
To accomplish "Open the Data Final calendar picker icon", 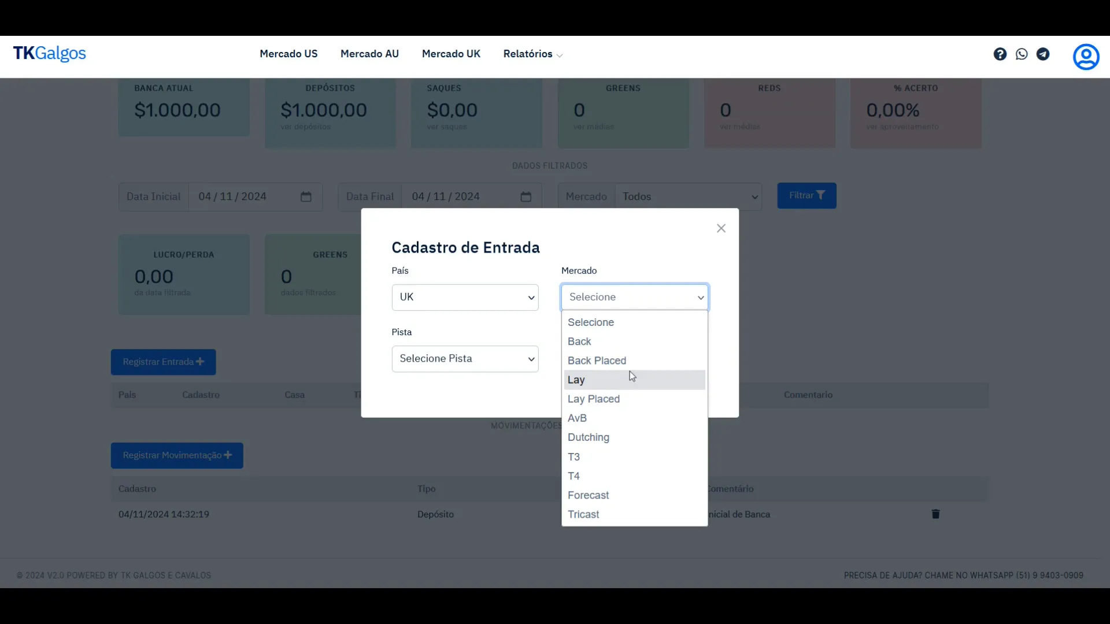I will tap(526, 196).
